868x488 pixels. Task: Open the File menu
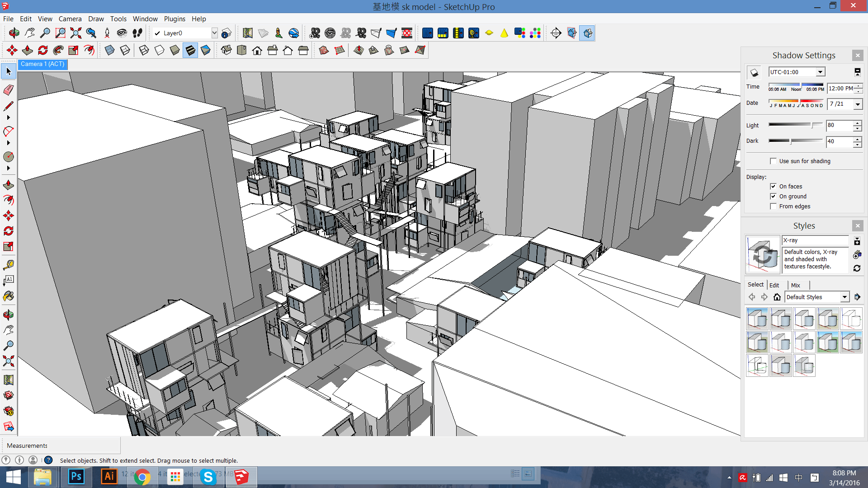click(x=8, y=19)
